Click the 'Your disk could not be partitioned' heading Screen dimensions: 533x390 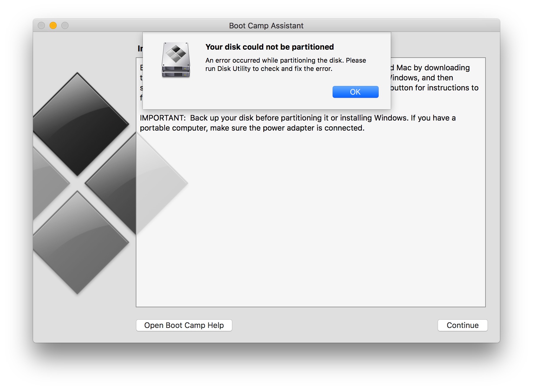tap(269, 47)
